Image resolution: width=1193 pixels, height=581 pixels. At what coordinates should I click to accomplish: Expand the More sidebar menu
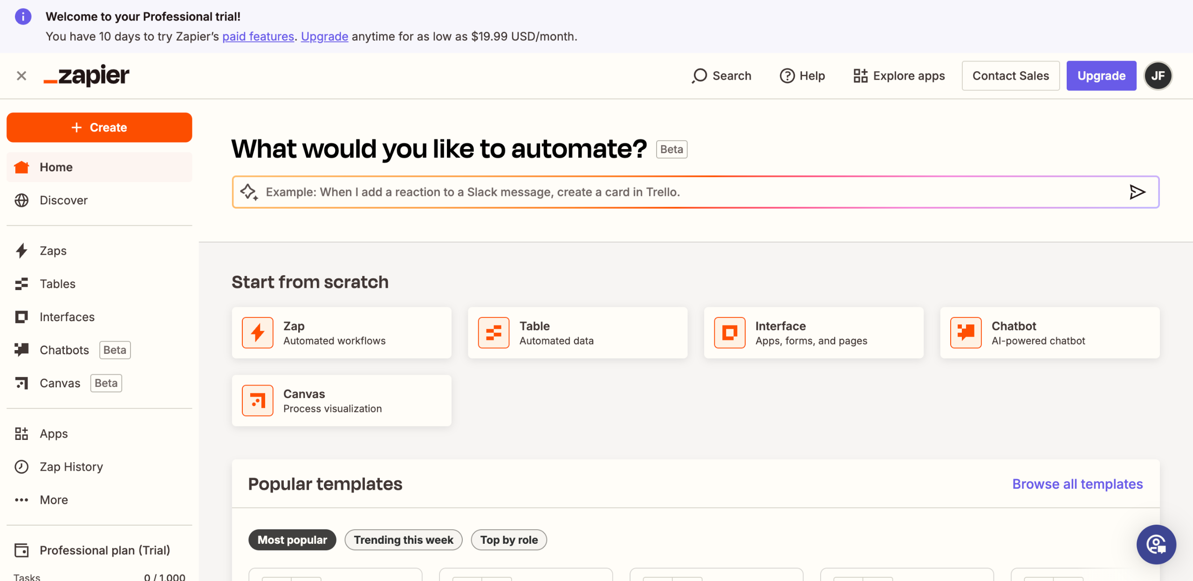pos(54,500)
